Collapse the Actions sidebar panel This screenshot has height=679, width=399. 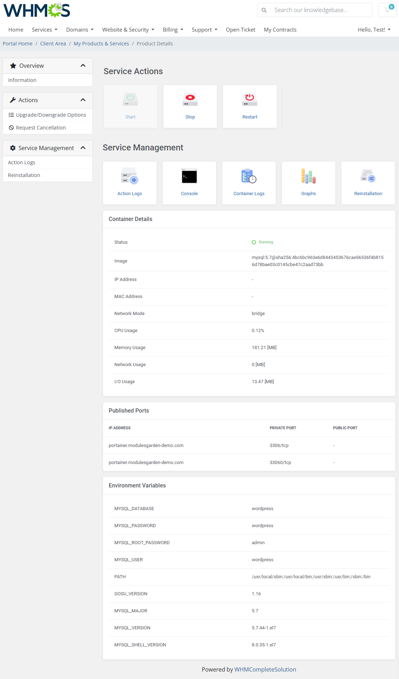point(83,100)
